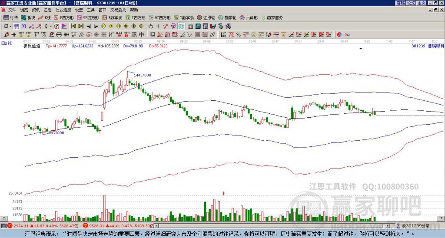Select the percent % tool
This screenshot has width=445, height=238.
[x=239, y=35]
